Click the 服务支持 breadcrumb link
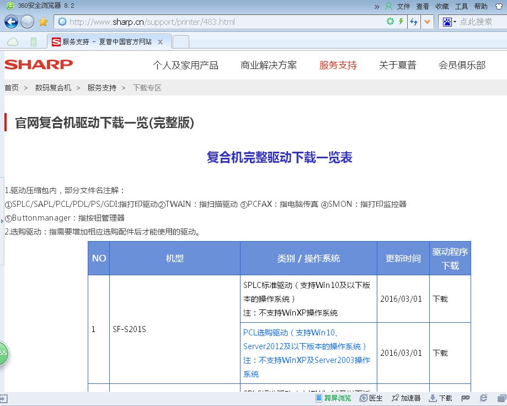The height and width of the screenshot is (406, 507). point(102,88)
